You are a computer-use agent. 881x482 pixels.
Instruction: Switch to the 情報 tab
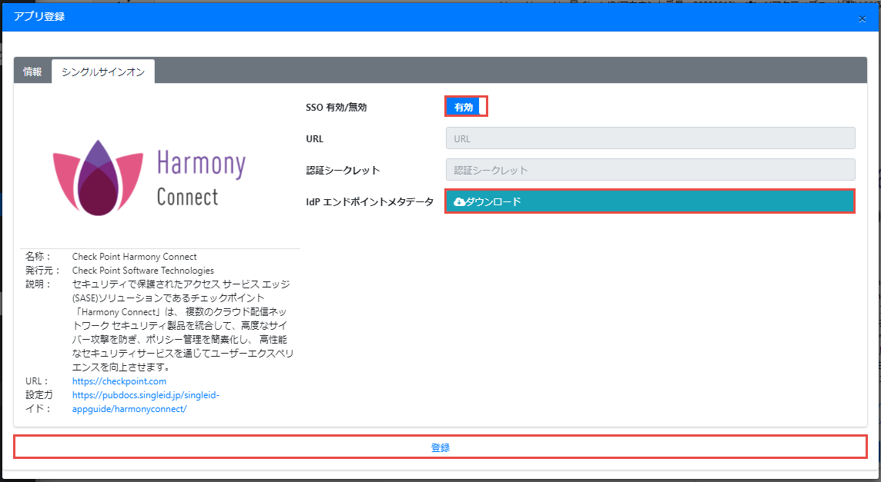point(32,71)
